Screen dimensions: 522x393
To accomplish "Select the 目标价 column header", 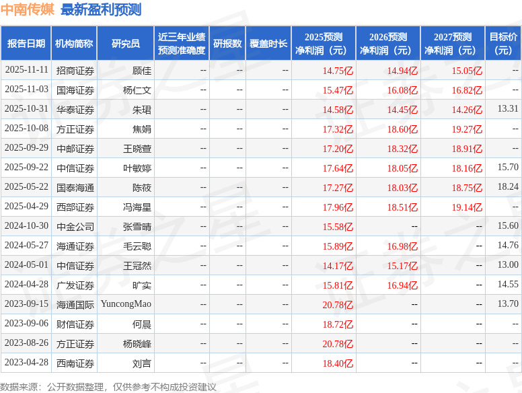I will [503, 44].
